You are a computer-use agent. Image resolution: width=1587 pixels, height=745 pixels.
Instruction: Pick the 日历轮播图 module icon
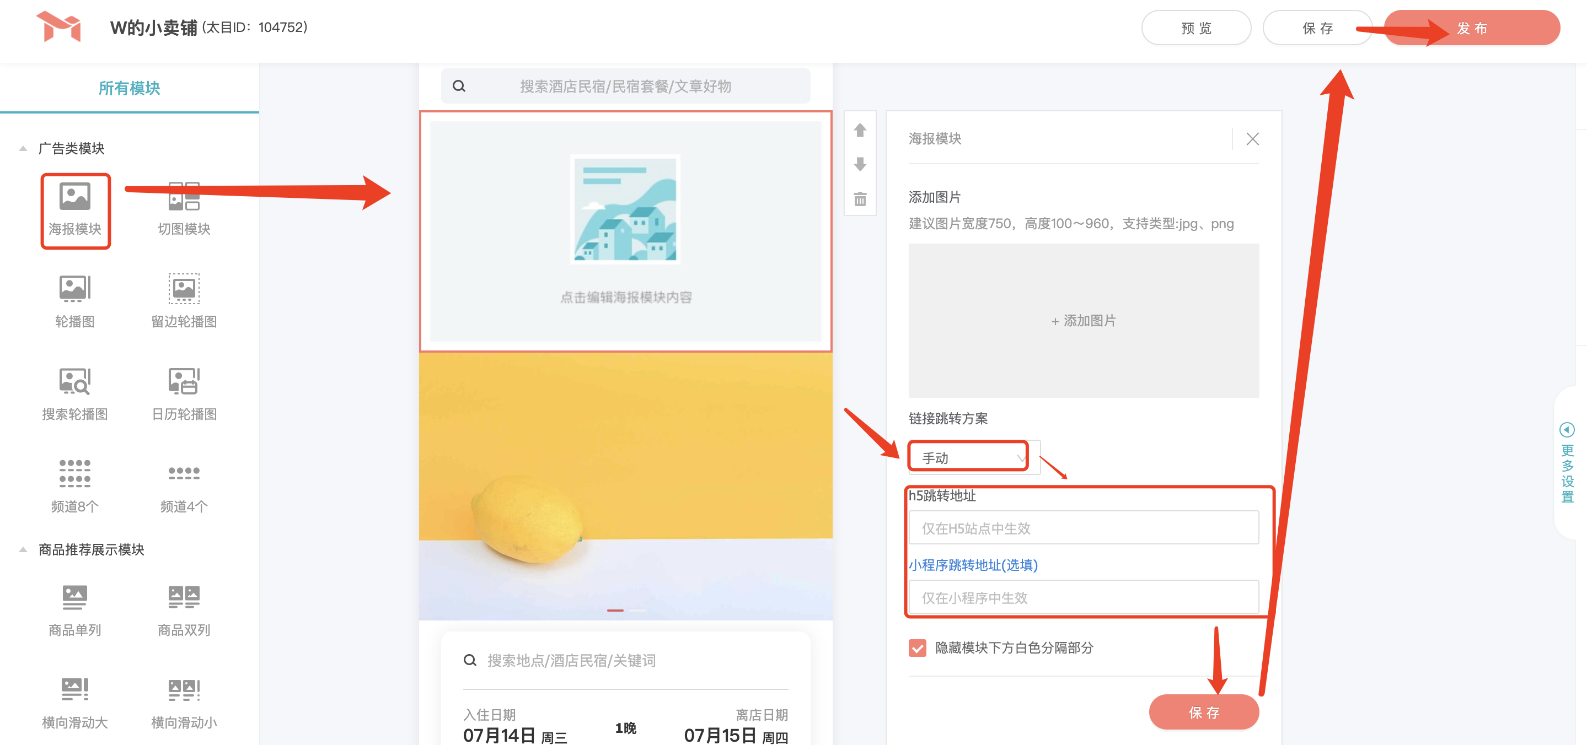[x=184, y=381]
